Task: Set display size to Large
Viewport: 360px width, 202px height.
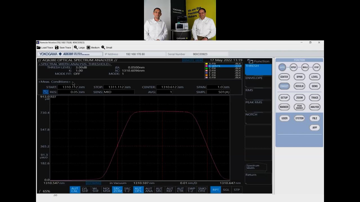Action: tap(79, 48)
